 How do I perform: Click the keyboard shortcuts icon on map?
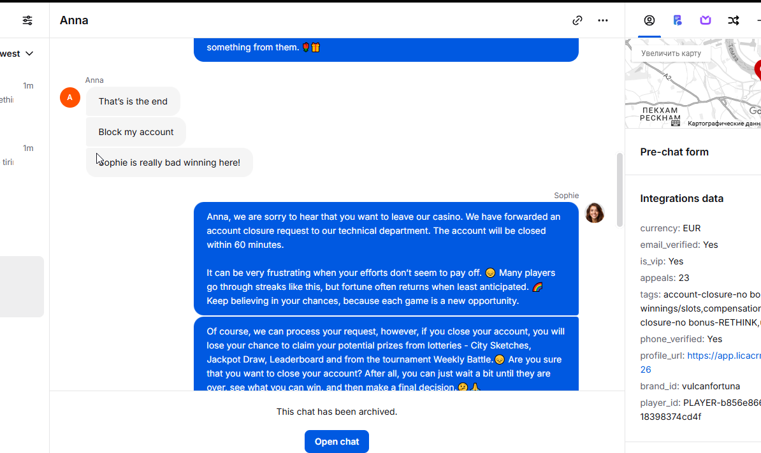[x=676, y=123]
